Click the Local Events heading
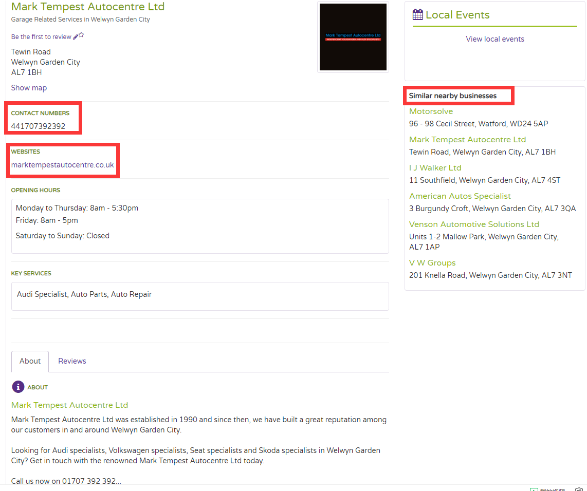Screen dimensions: 587x491 click(457, 14)
